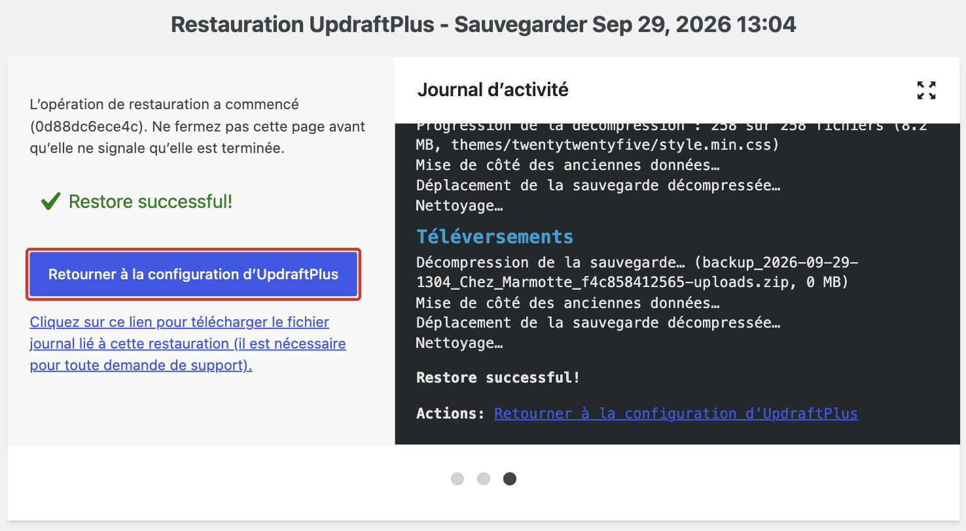
Task: Click the Actions: label in the log
Action: 450,413
